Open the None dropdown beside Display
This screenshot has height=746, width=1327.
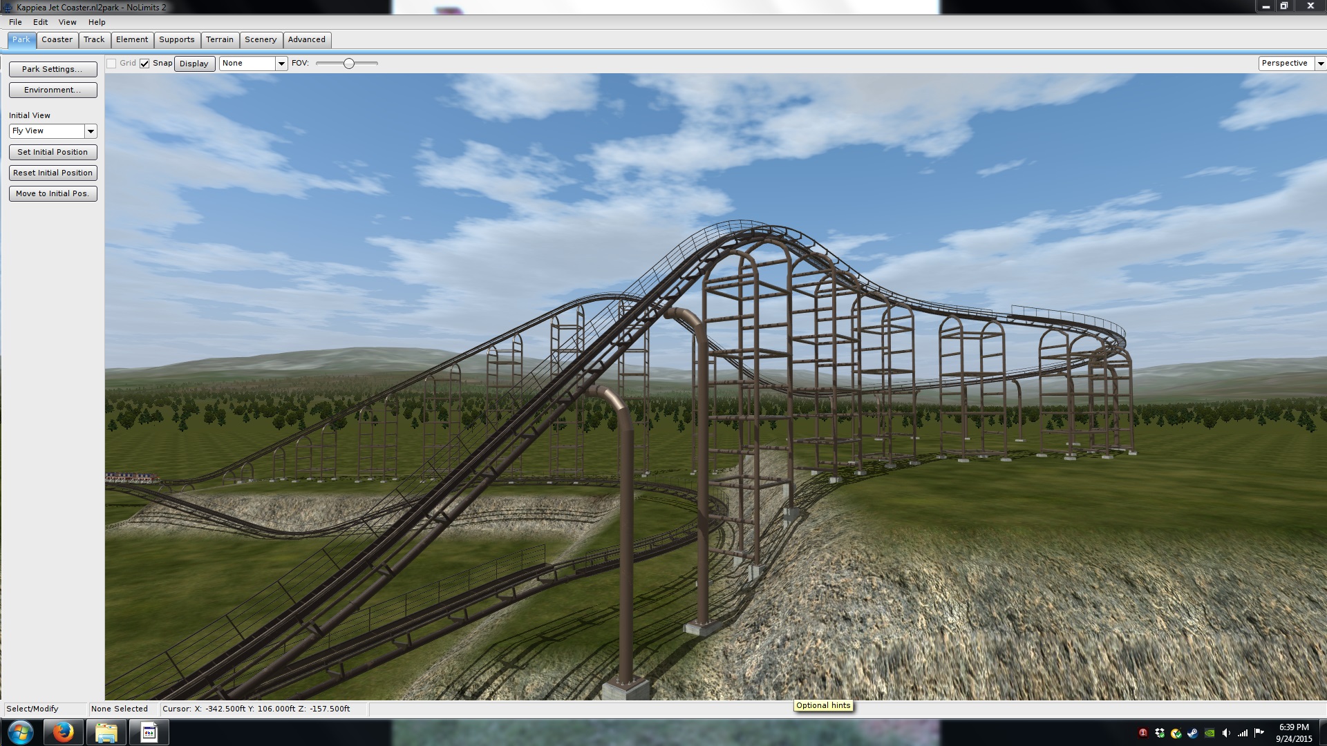(281, 64)
